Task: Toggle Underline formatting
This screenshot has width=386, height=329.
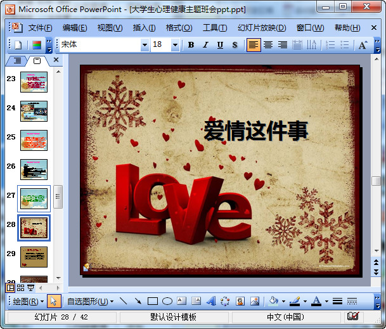Action: click(x=220, y=45)
